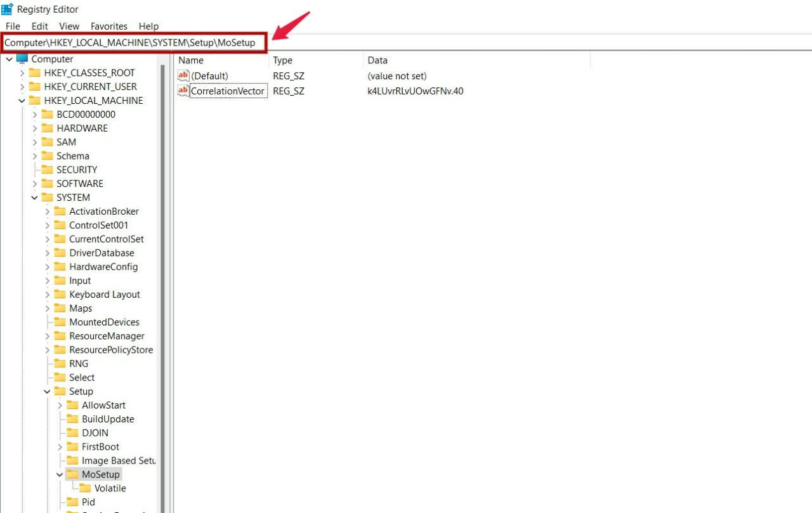
Task: Open the Edit menu
Action: [x=40, y=26]
